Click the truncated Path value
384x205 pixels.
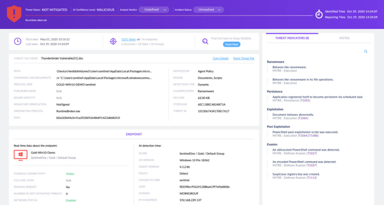104,71
